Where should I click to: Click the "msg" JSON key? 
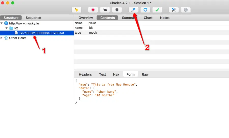pos(83,85)
